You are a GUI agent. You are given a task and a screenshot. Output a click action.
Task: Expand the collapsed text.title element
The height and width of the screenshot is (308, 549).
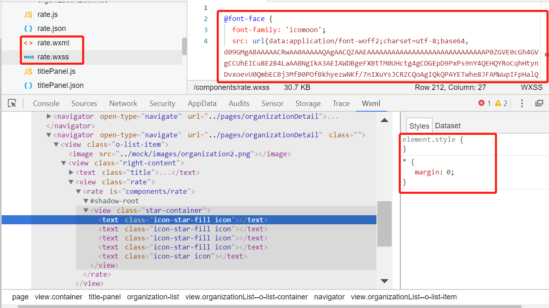point(71,172)
